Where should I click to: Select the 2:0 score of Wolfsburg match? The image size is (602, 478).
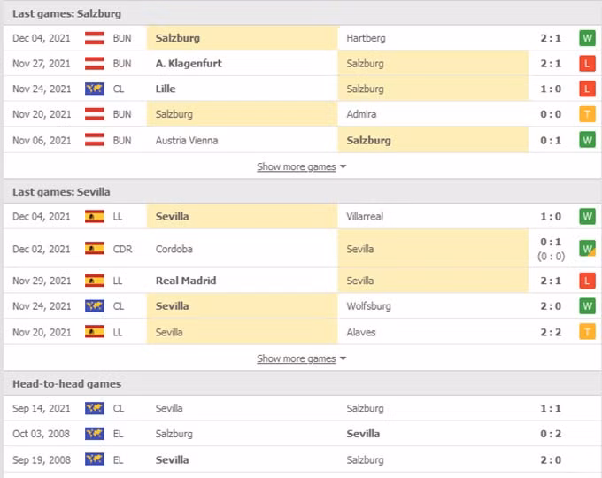pyautogui.click(x=551, y=306)
